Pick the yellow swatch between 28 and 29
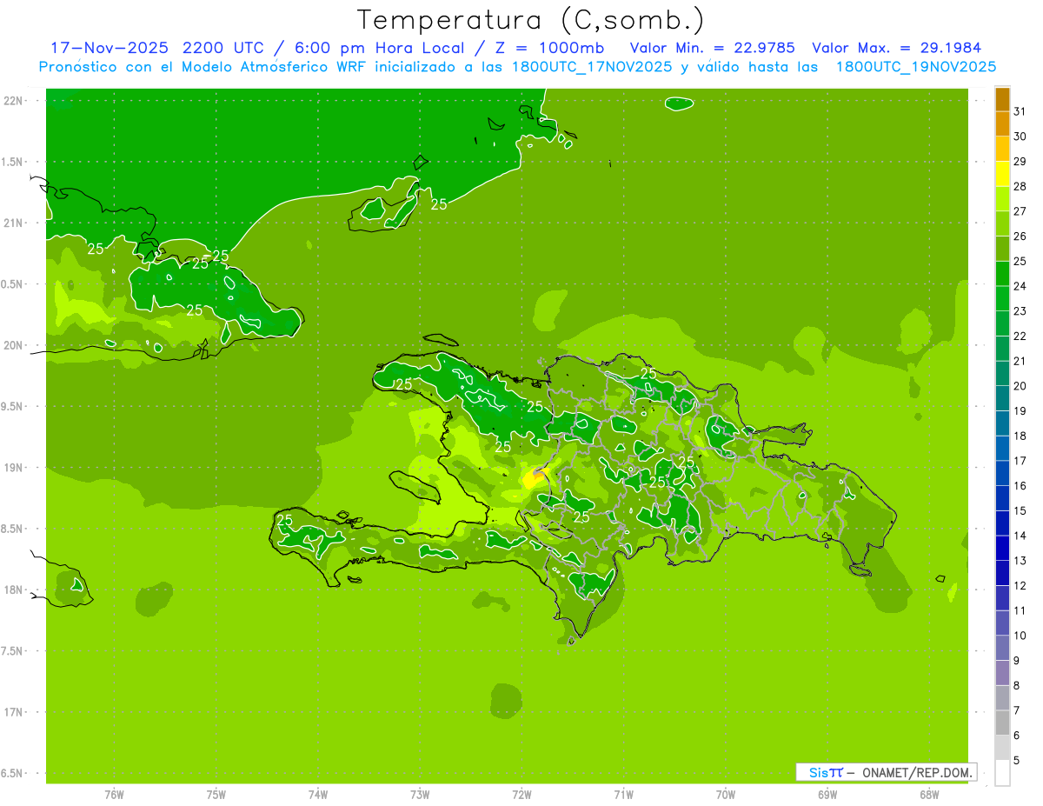This screenshot has width=1043, height=806. (1002, 174)
